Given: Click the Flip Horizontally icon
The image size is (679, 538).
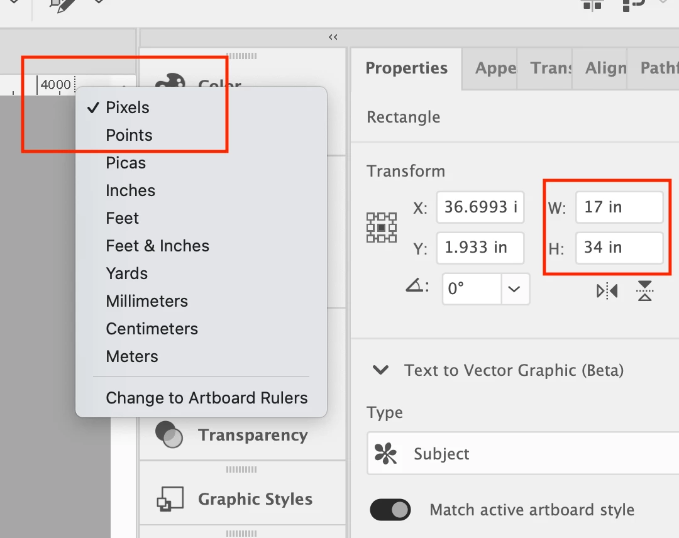Looking at the screenshot, I should pos(607,291).
